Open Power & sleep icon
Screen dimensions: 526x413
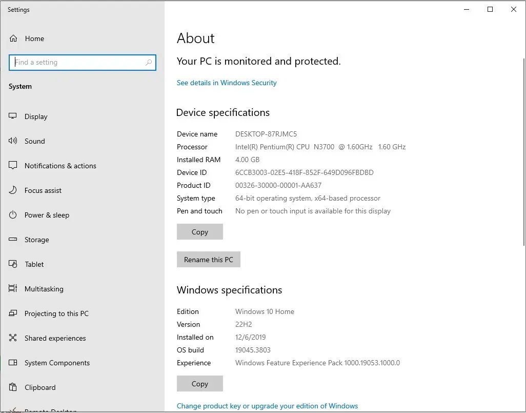13,215
